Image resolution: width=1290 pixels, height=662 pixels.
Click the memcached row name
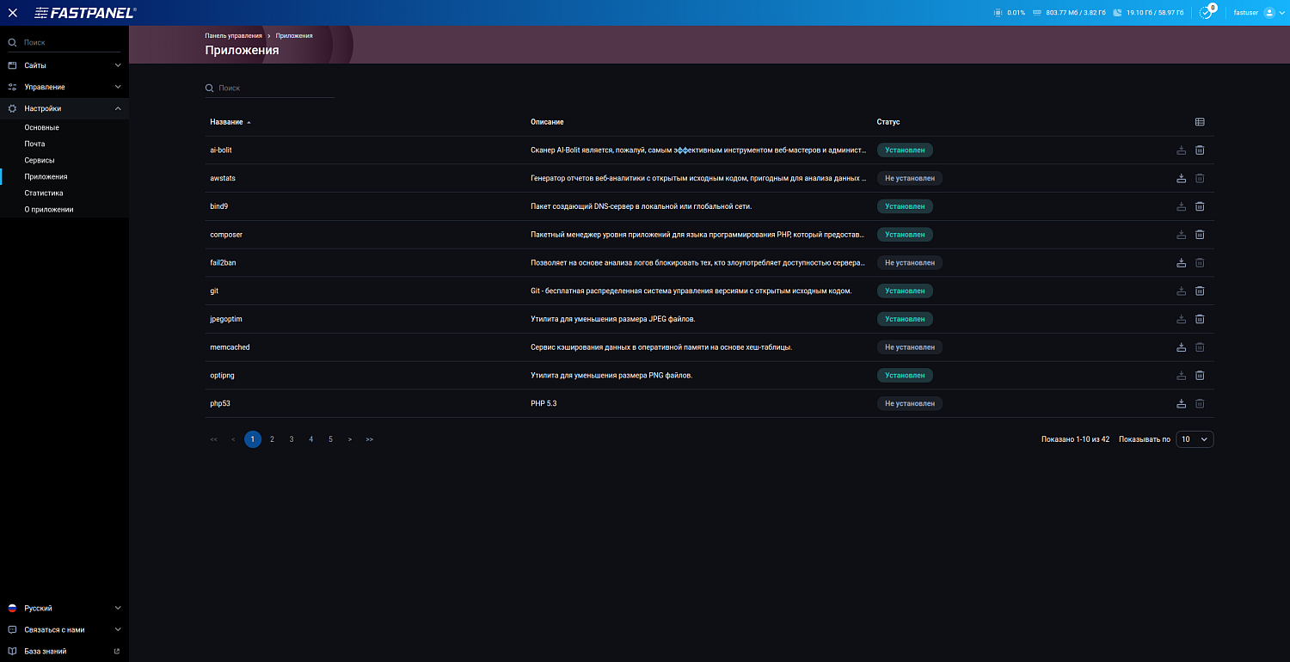(x=230, y=347)
